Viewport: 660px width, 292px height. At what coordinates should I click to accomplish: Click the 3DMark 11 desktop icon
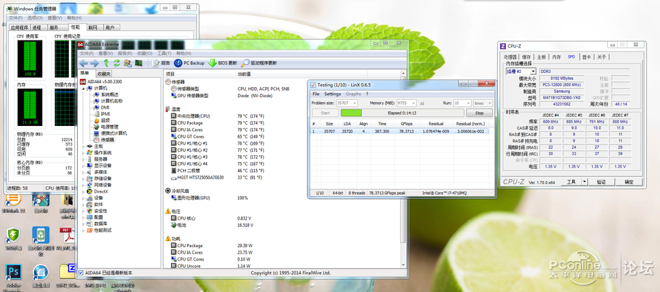13,202
